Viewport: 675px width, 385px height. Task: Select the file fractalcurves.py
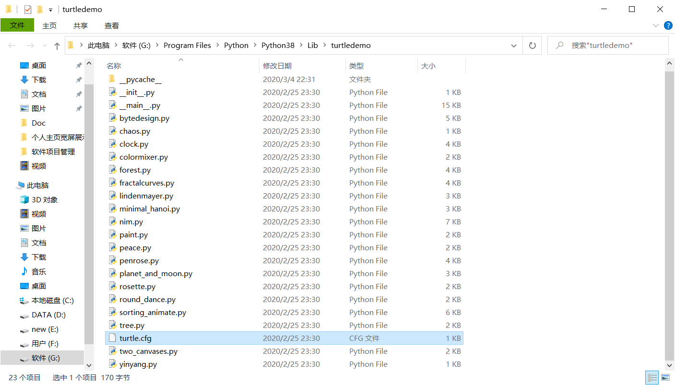[x=147, y=183]
